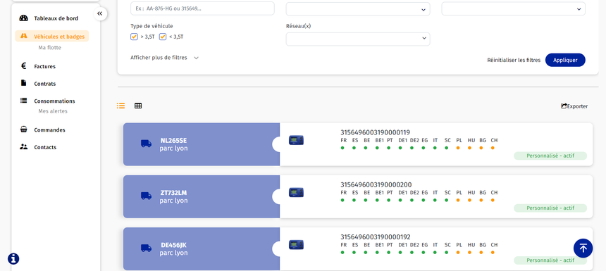Image resolution: width=606 pixels, height=271 pixels.
Task: Open the Réseau(x) dropdown
Action: pos(358,39)
